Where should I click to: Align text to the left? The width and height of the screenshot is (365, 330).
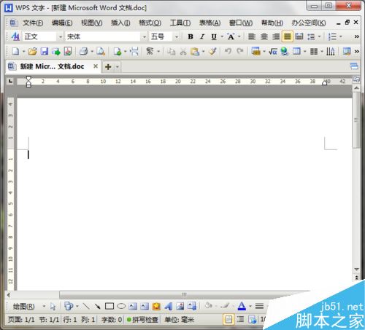[x=252, y=36]
